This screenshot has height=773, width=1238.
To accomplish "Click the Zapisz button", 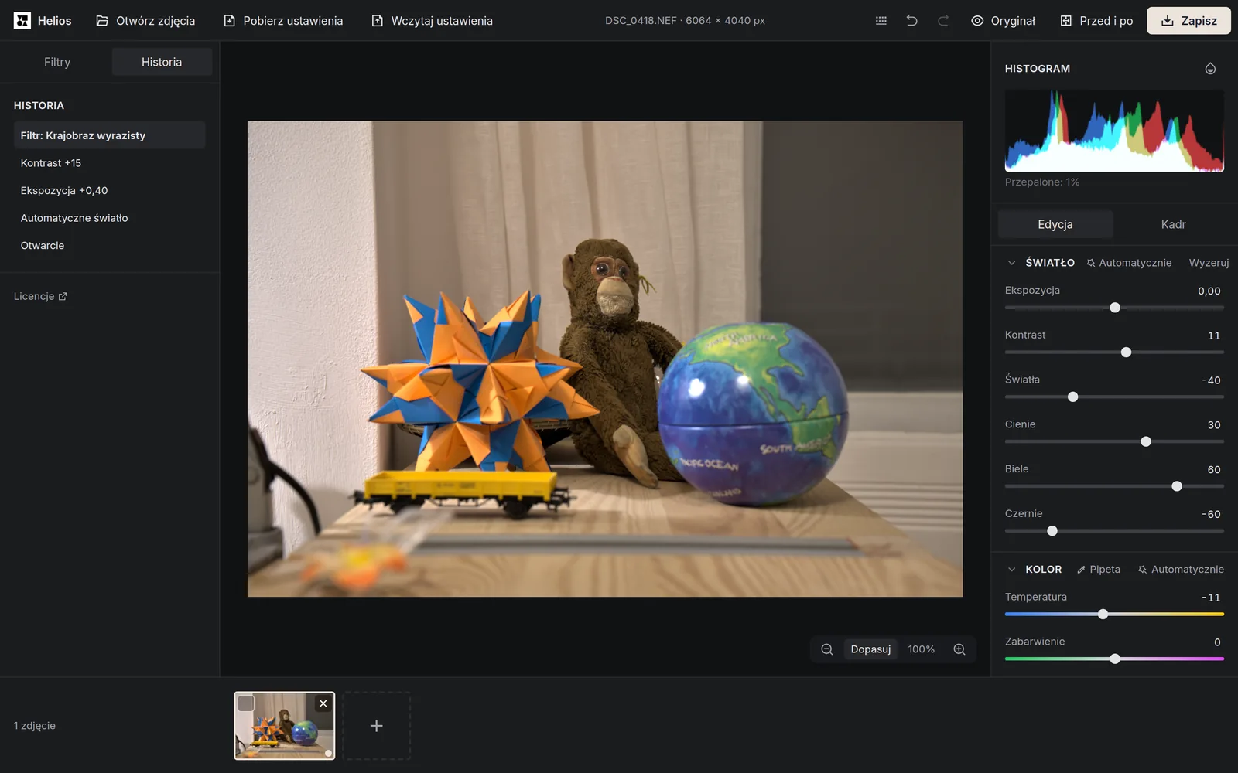I will click(x=1188, y=21).
